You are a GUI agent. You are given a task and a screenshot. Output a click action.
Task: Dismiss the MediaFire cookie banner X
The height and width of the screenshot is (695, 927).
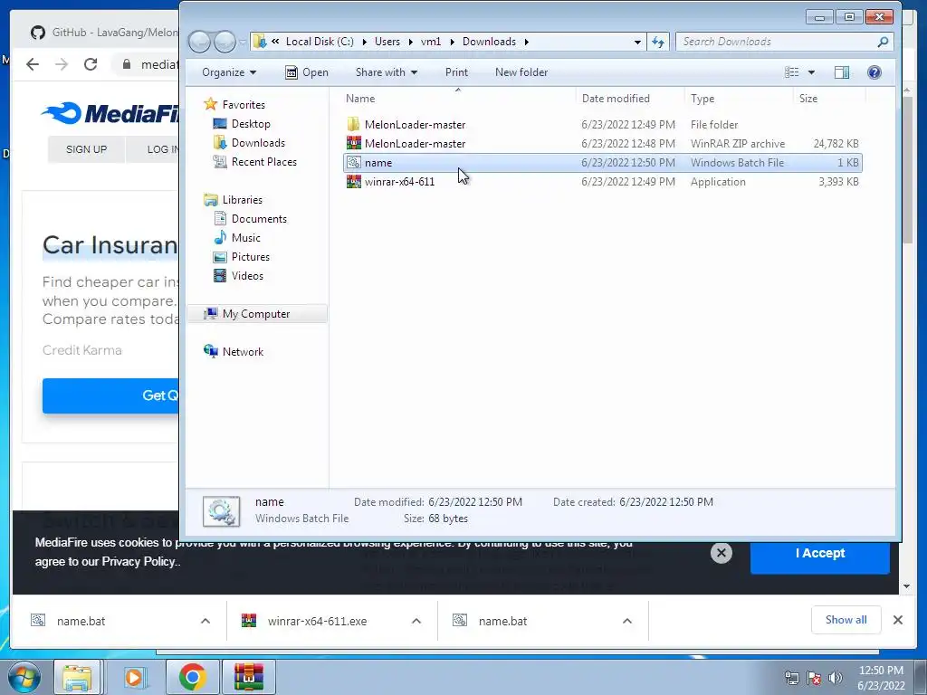click(722, 553)
